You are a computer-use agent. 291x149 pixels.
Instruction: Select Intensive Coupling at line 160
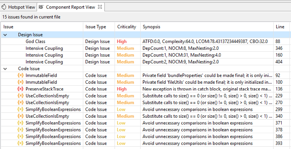(x=145, y=55)
